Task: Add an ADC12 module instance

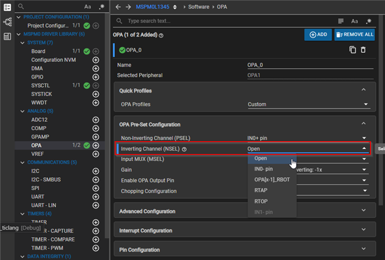Action: (96, 120)
